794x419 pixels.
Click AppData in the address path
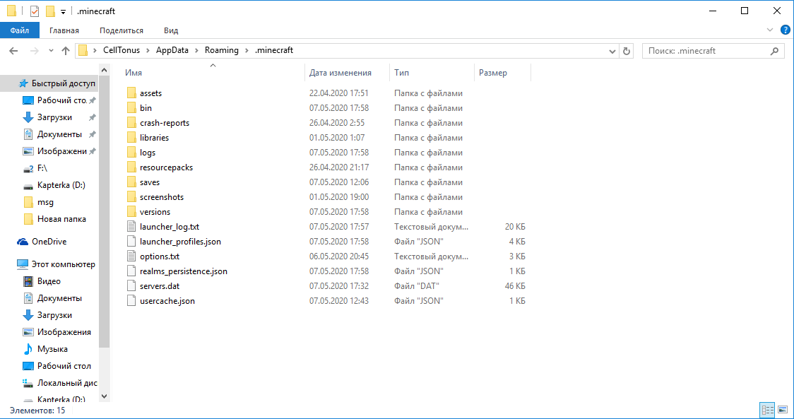pyautogui.click(x=172, y=50)
